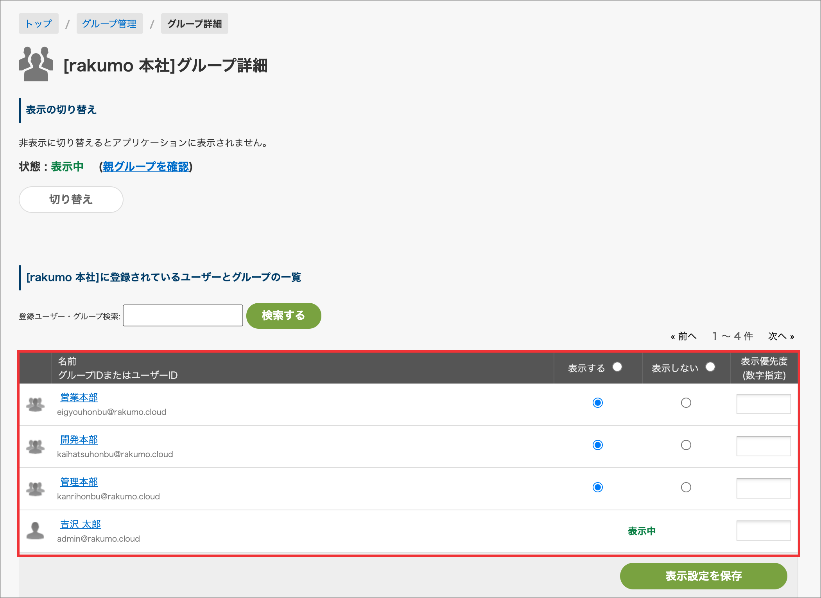Screen dimensions: 821x598
Task: Open the 管理本部 group link
Action: pos(79,482)
